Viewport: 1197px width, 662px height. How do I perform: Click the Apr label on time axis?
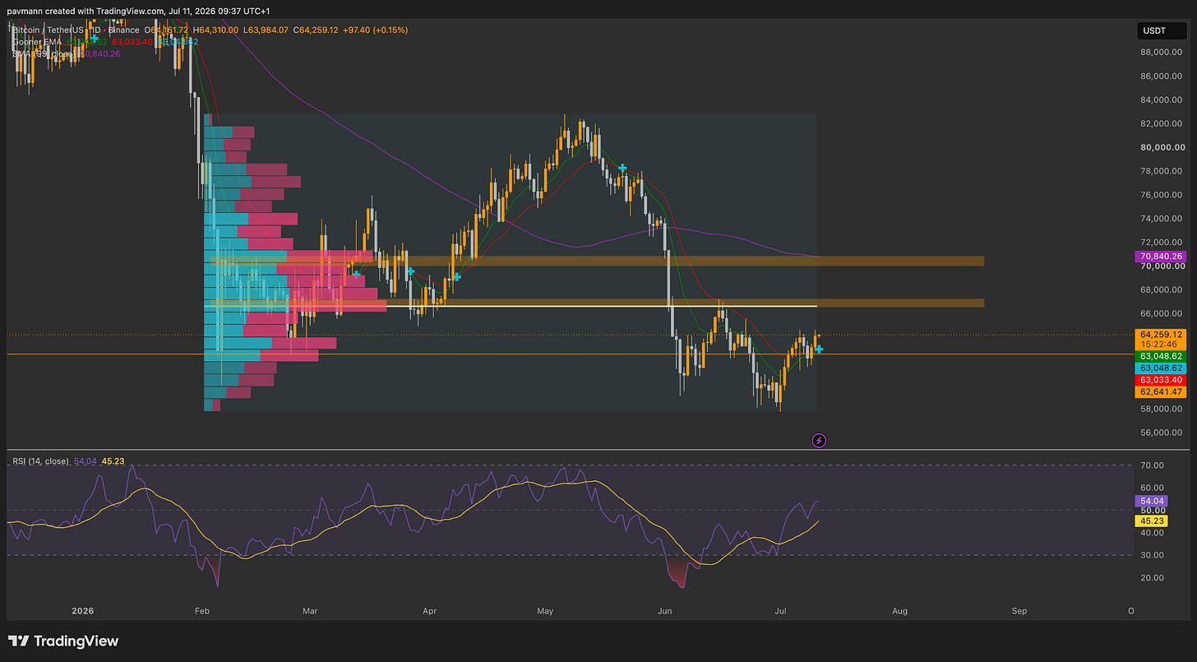pyautogui.click(x=429, y=611)
